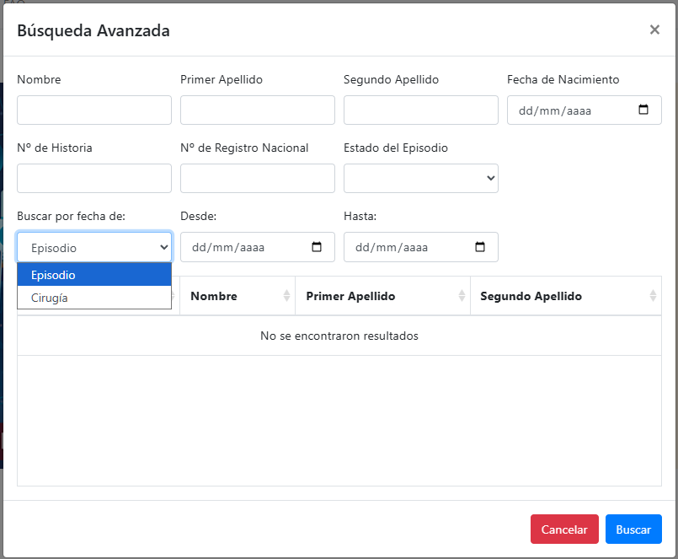Focus the Segundo Apellido input box

(421, 110)
